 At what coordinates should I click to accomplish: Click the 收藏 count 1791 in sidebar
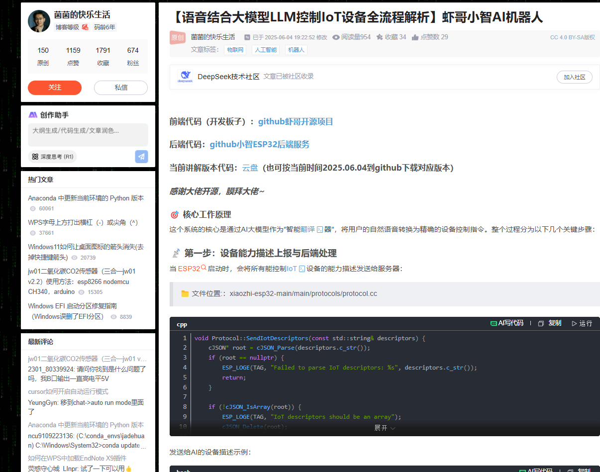pyautogui.click(x=103, y=50)
